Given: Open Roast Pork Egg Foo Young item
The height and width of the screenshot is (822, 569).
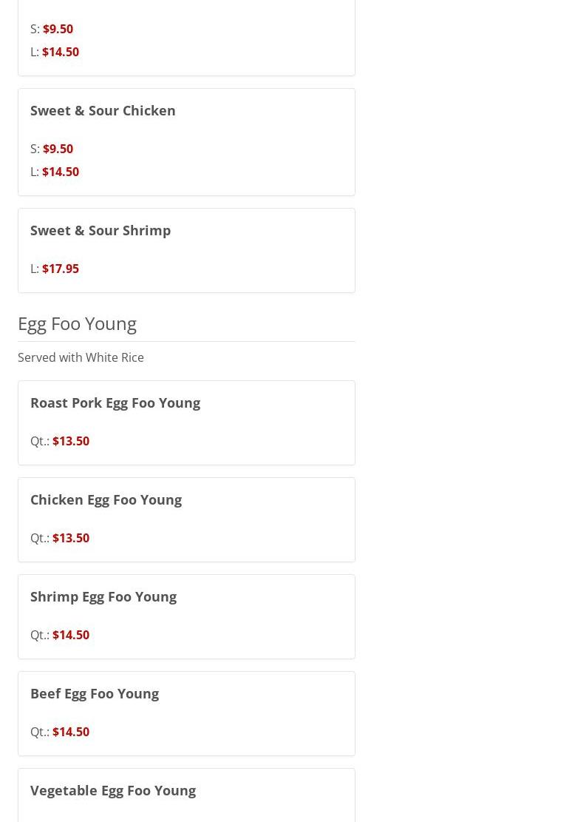Looking at the screenshot, I should pos(115,402).
